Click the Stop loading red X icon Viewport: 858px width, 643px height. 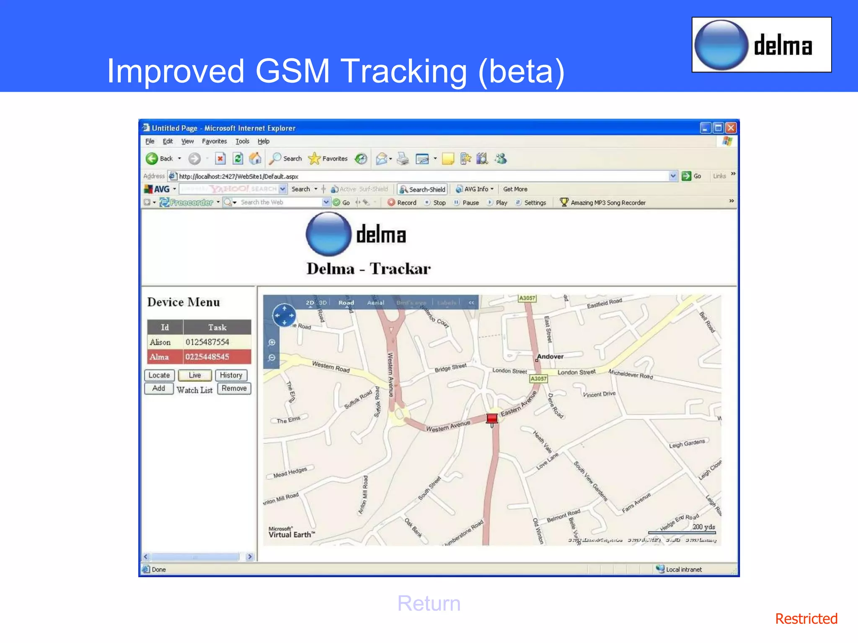pyautogui.click(x=220, y=159)
